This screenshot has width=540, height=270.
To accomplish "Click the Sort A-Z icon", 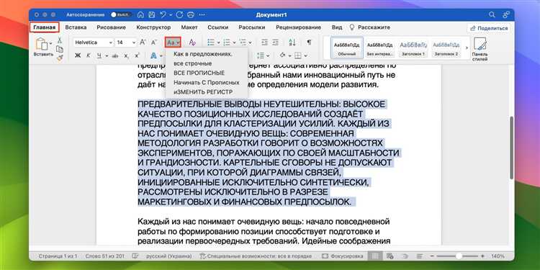I will [292, 42].
